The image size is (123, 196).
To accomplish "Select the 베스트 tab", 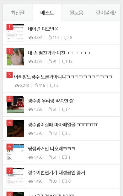I will click(47, 13).
